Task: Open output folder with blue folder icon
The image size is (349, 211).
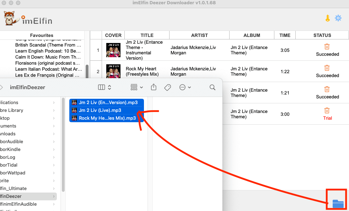Action: (x=338, y=204)
